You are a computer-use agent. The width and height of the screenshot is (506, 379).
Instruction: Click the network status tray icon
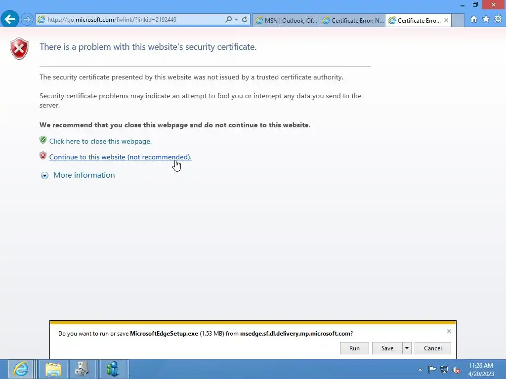444,369
